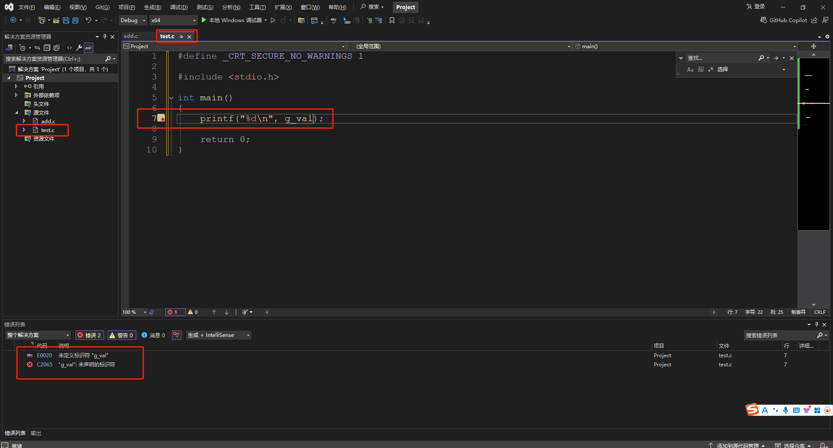
Task: Sync with active document in Solution Explorer
Action: click(x=37, y=48)
